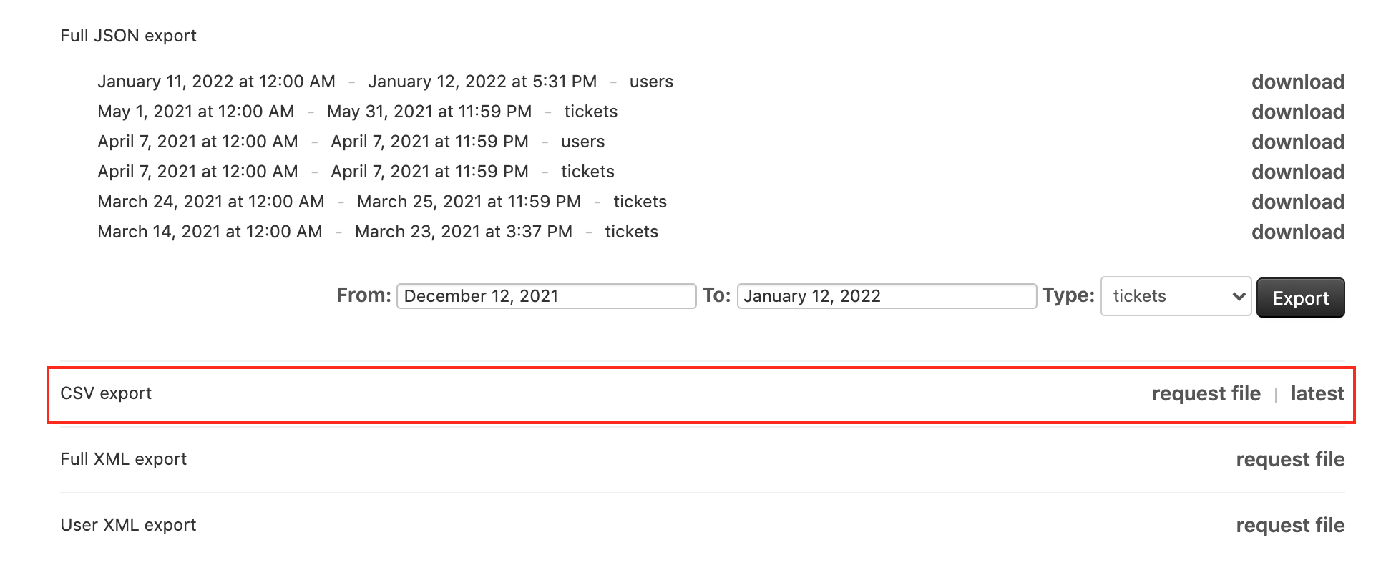1391x575 pixels.
Task: Request a new CSV export file
Action: click(1206, 393)
